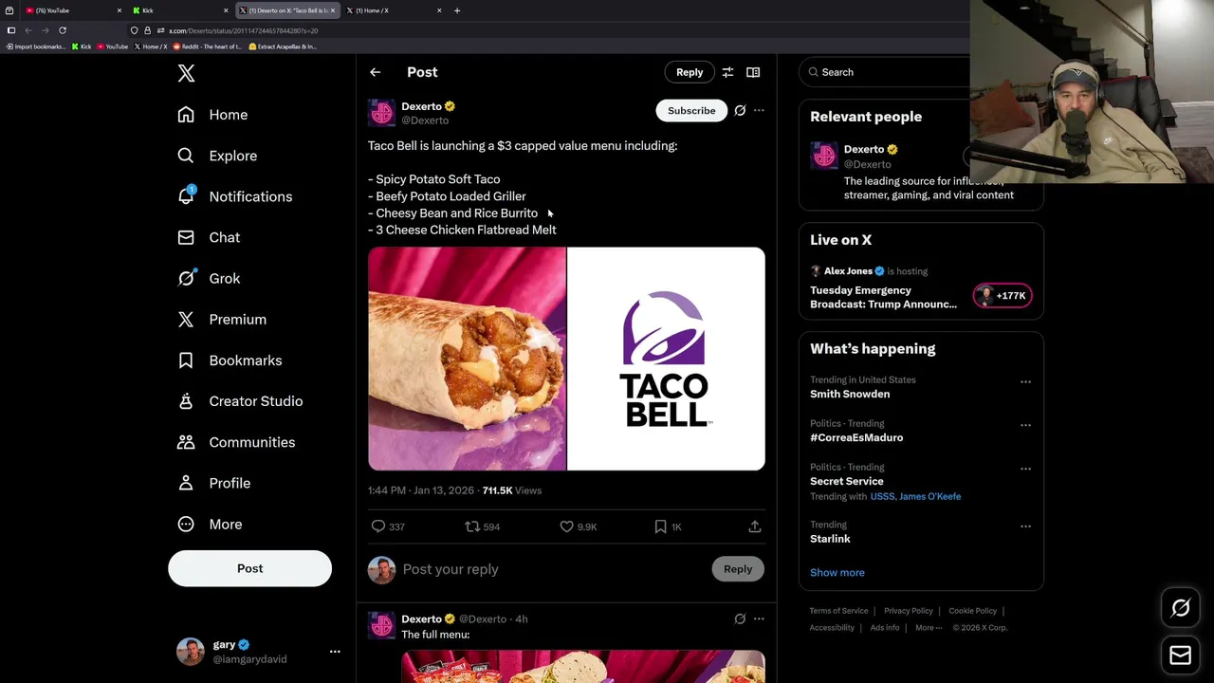Screen dimensions: 1214x683
Task: Open Explore in sidebar
Action: pos(217,156)
